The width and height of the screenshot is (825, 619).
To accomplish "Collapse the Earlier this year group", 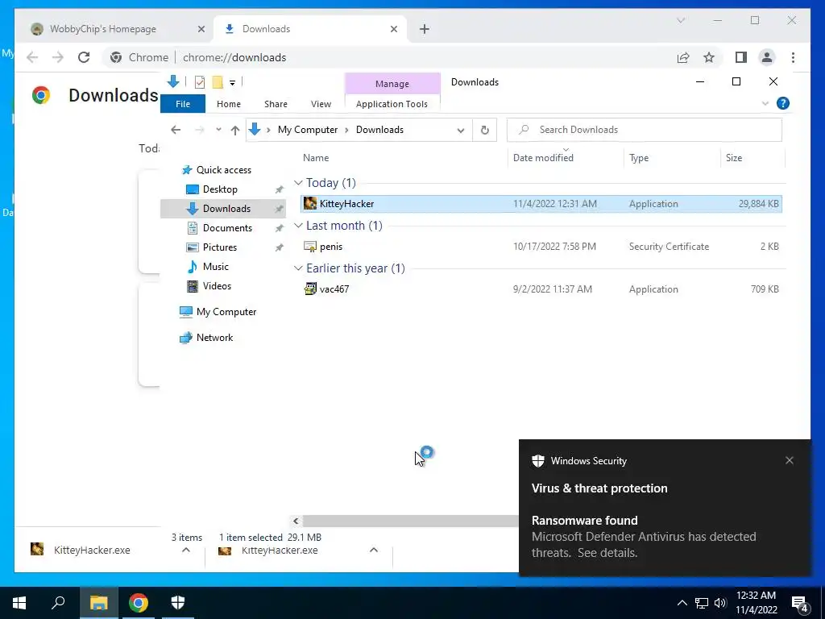I will (298, 268).
